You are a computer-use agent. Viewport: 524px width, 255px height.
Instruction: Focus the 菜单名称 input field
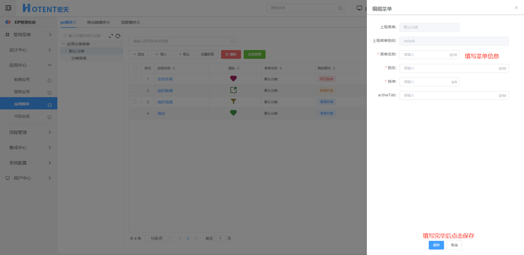coord(430,55)
